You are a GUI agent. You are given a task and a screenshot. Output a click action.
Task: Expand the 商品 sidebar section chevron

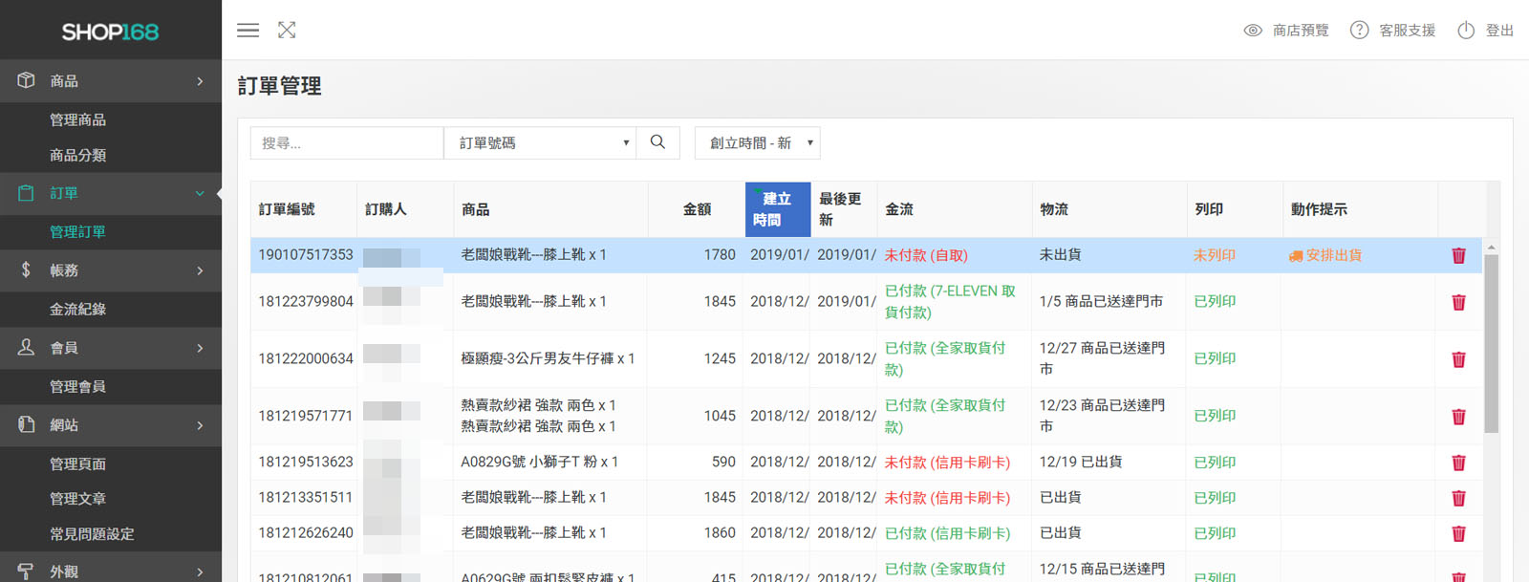click(x=200, y=81)
